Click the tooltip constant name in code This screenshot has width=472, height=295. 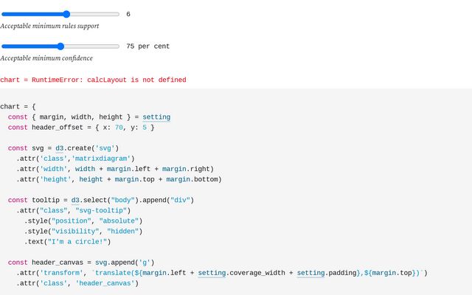click(46, 200)
